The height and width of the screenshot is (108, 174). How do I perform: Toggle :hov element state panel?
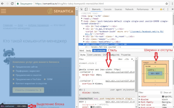tap(120, 59)
